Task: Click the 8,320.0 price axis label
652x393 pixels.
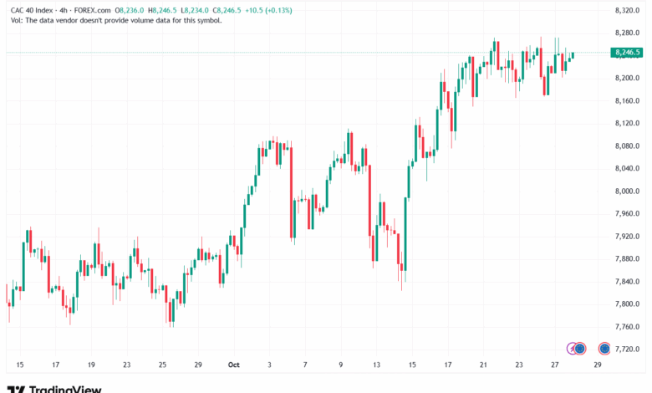Action: [626, 10]
